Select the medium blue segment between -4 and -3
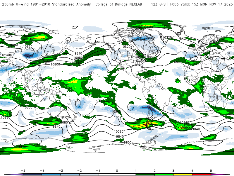Image resolution: width=234 pixels, height=176 pixels. [51, 175]
